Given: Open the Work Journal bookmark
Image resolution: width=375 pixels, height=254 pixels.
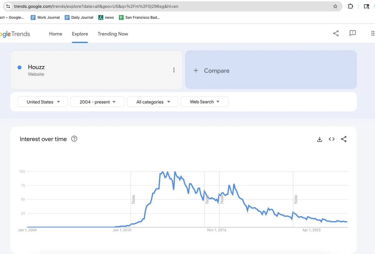Looking at the screenshot, I should (x=45, y=18).
